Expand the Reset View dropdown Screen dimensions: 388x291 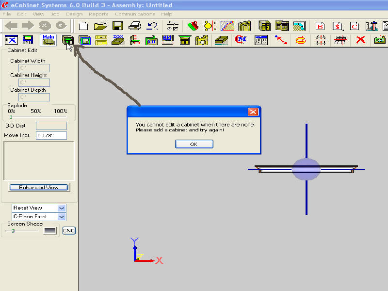tap(62, 208)
